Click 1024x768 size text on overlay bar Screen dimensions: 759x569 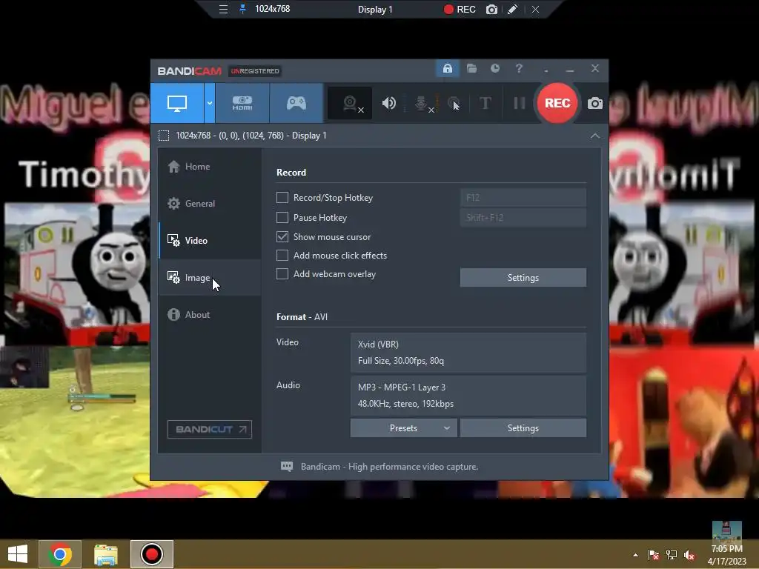273,9
